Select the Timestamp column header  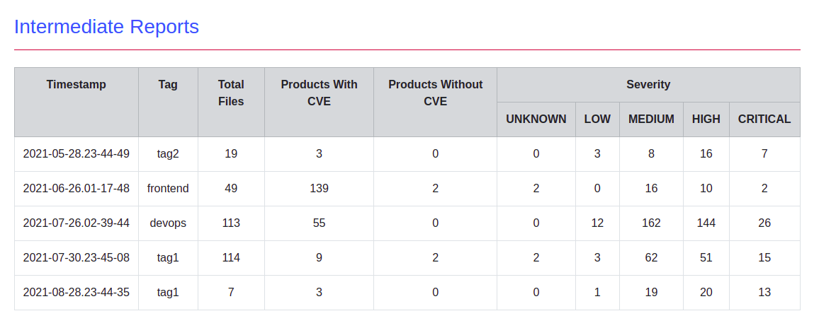tap(77, 102)
